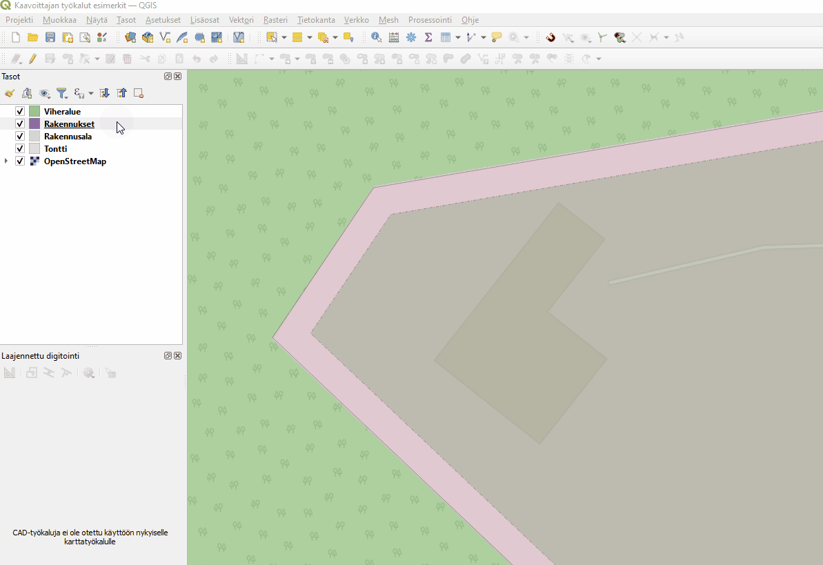Click Expand All icon in layers toolbar

(105, 93)
